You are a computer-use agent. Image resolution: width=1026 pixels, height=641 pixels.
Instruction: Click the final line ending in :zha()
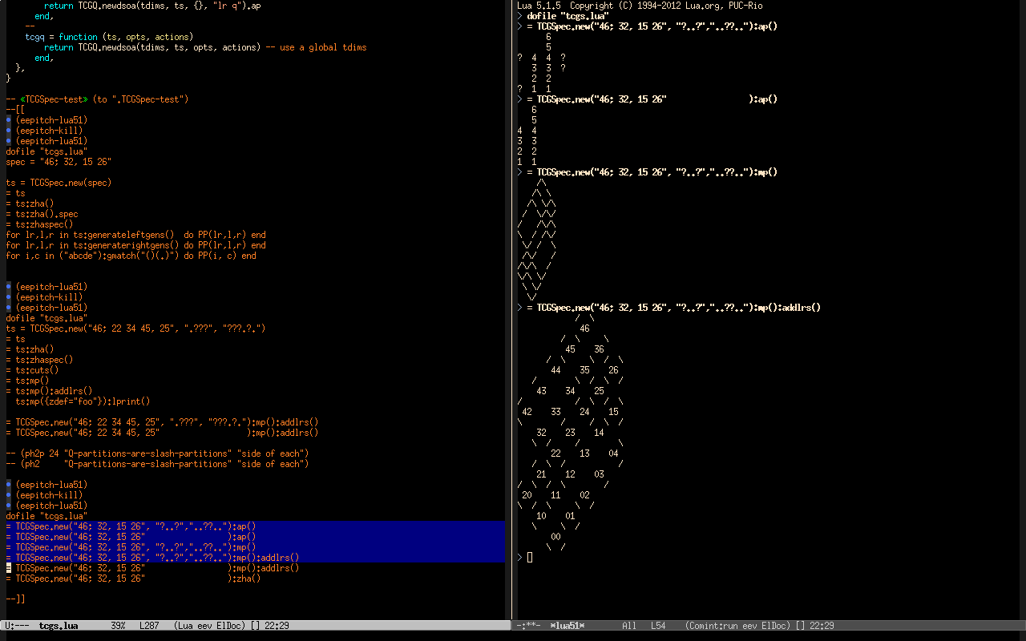136,579
